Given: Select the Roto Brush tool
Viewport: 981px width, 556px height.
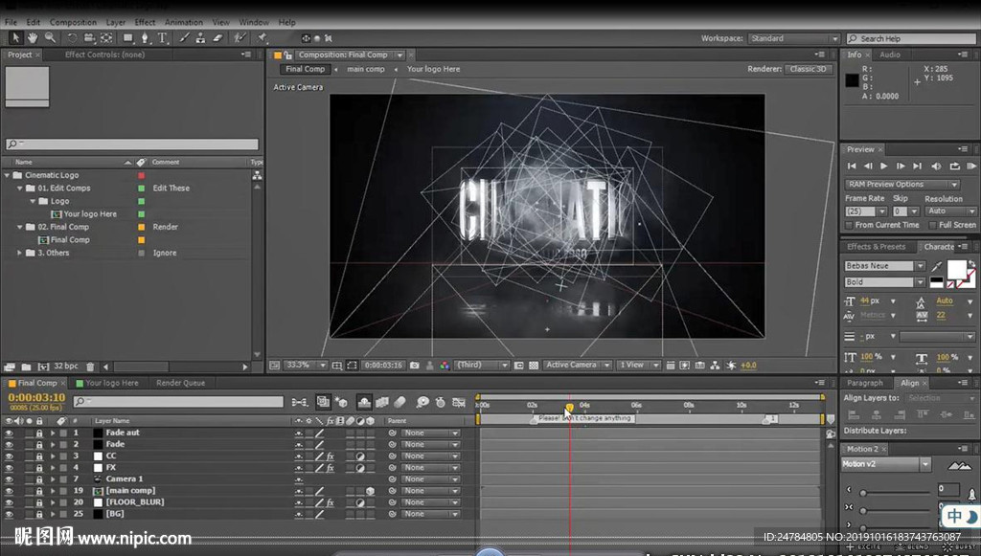Looking at the screenshot, I should (x=240, y=38).
